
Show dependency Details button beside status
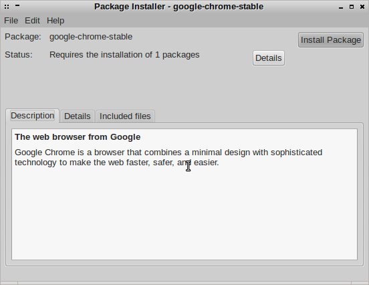[x=269, y=58]
